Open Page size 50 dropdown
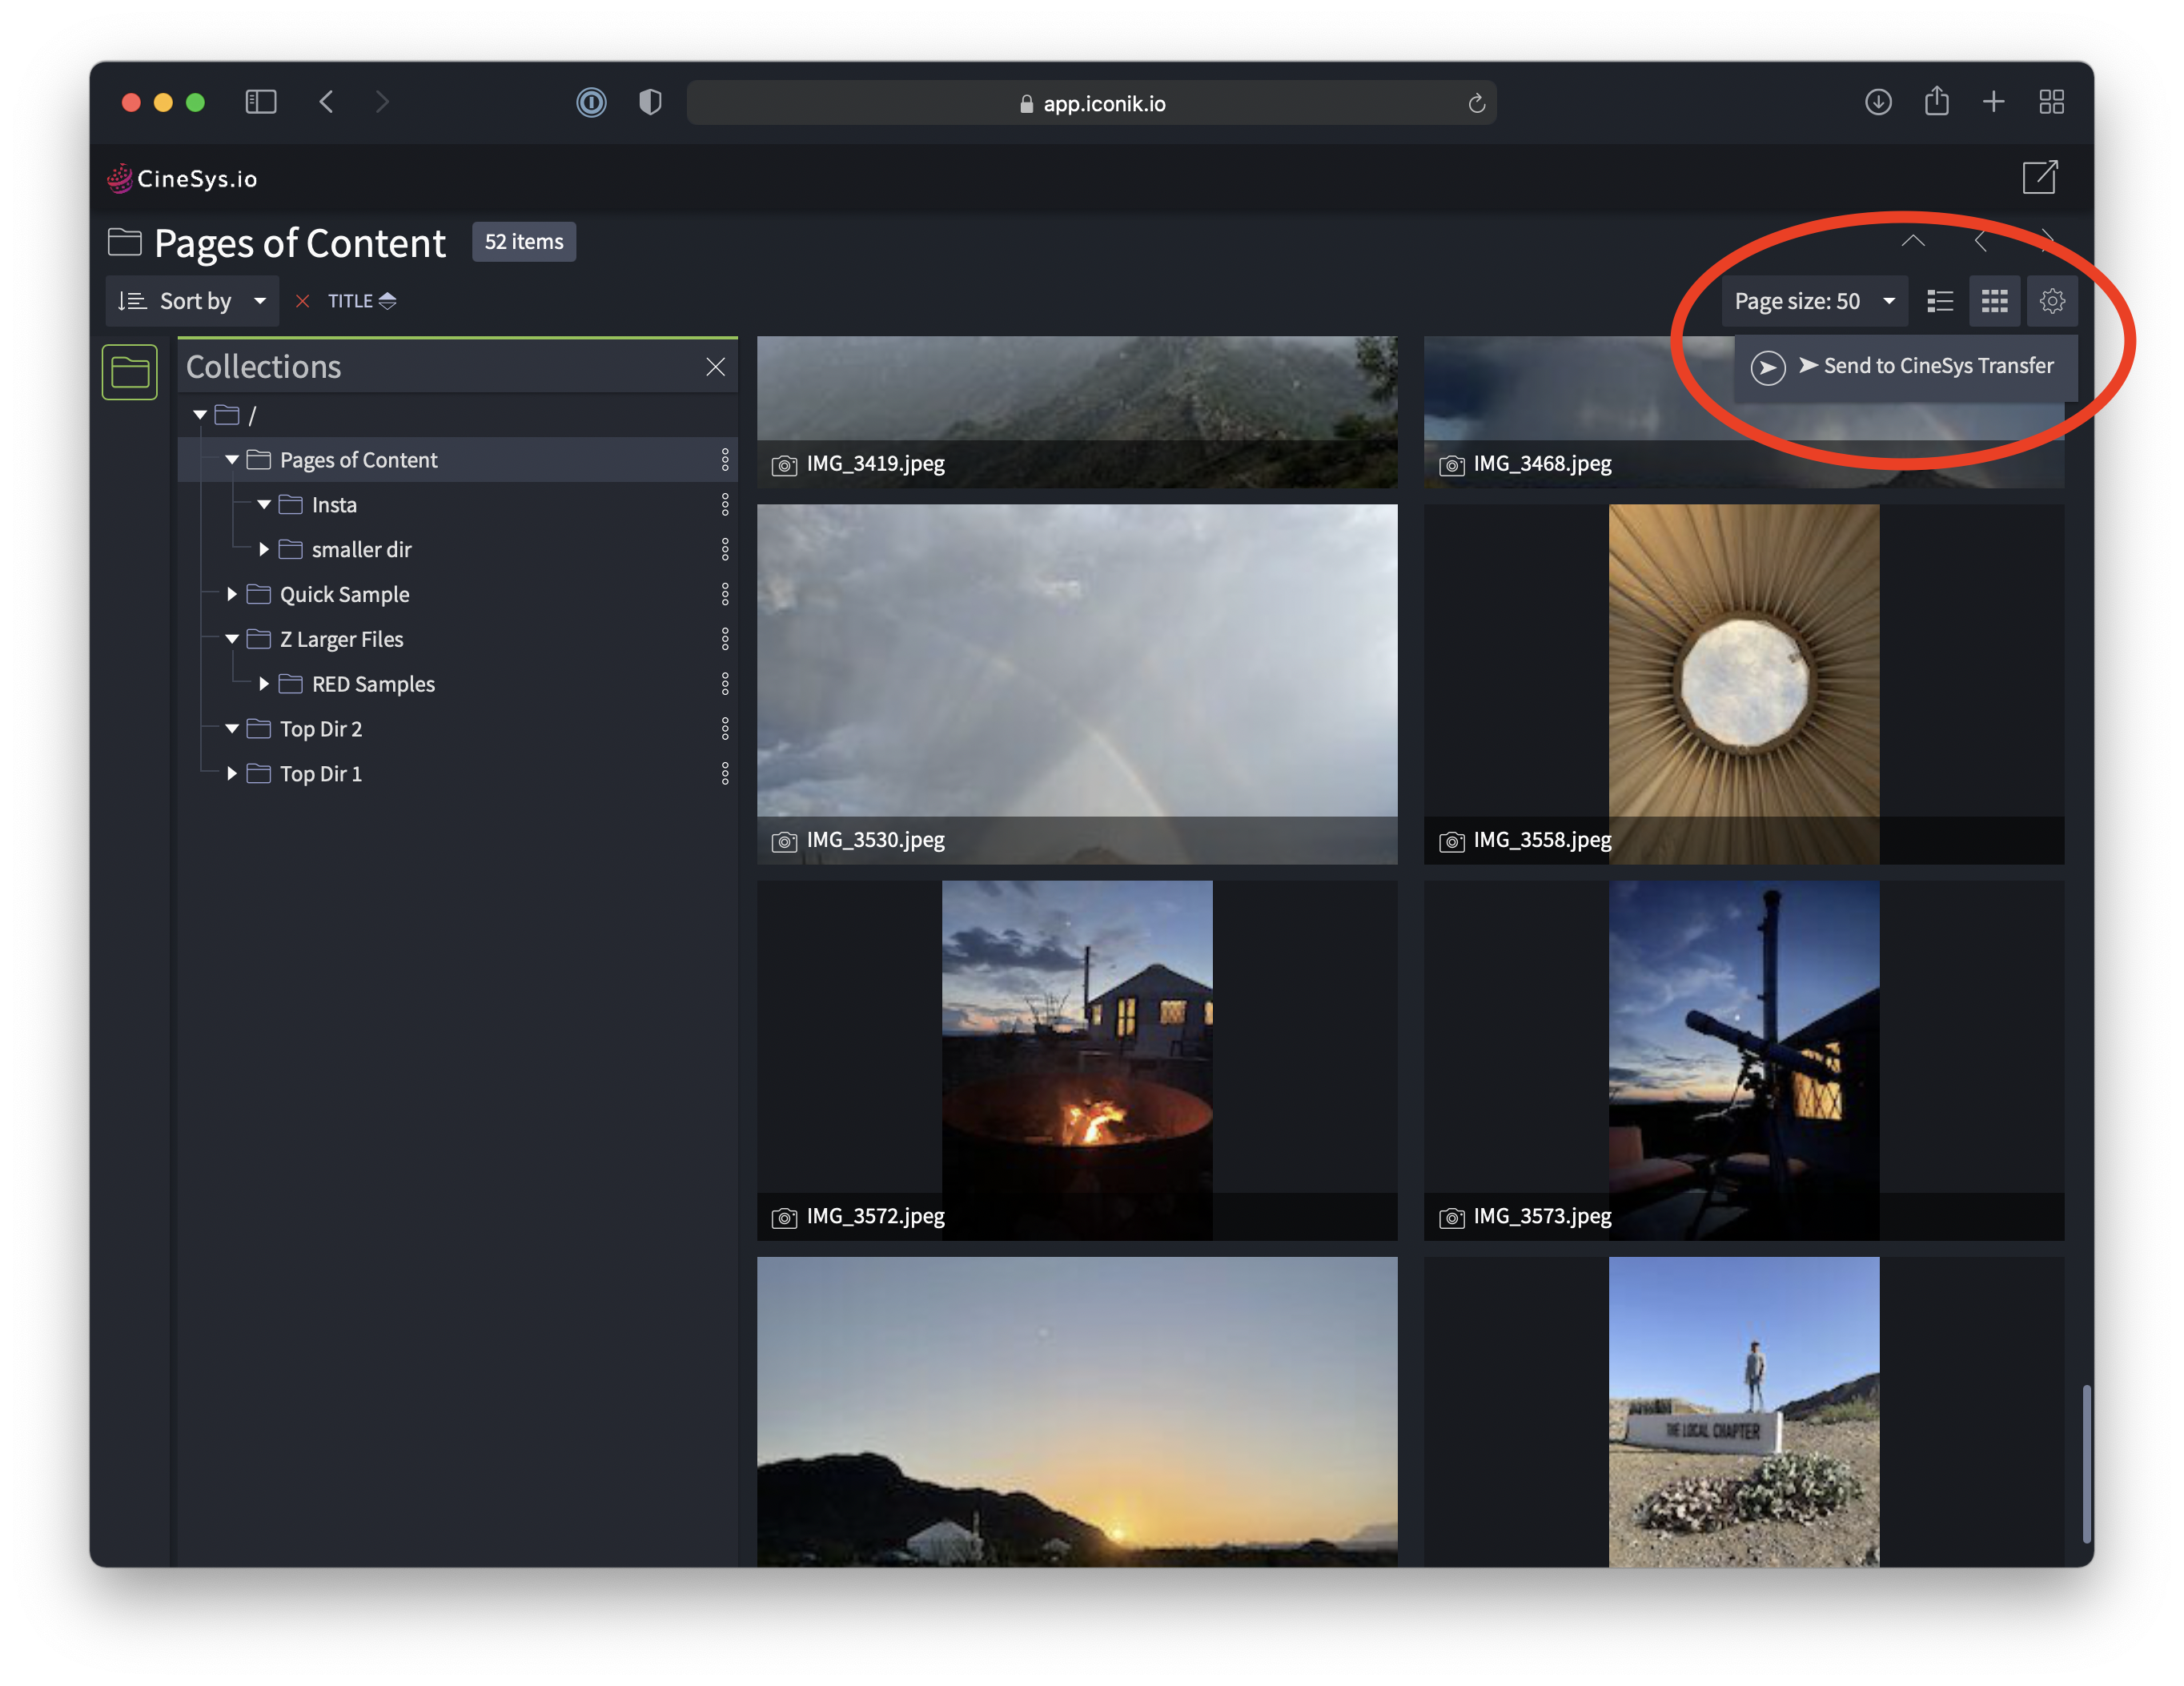 click(1813, 301)
